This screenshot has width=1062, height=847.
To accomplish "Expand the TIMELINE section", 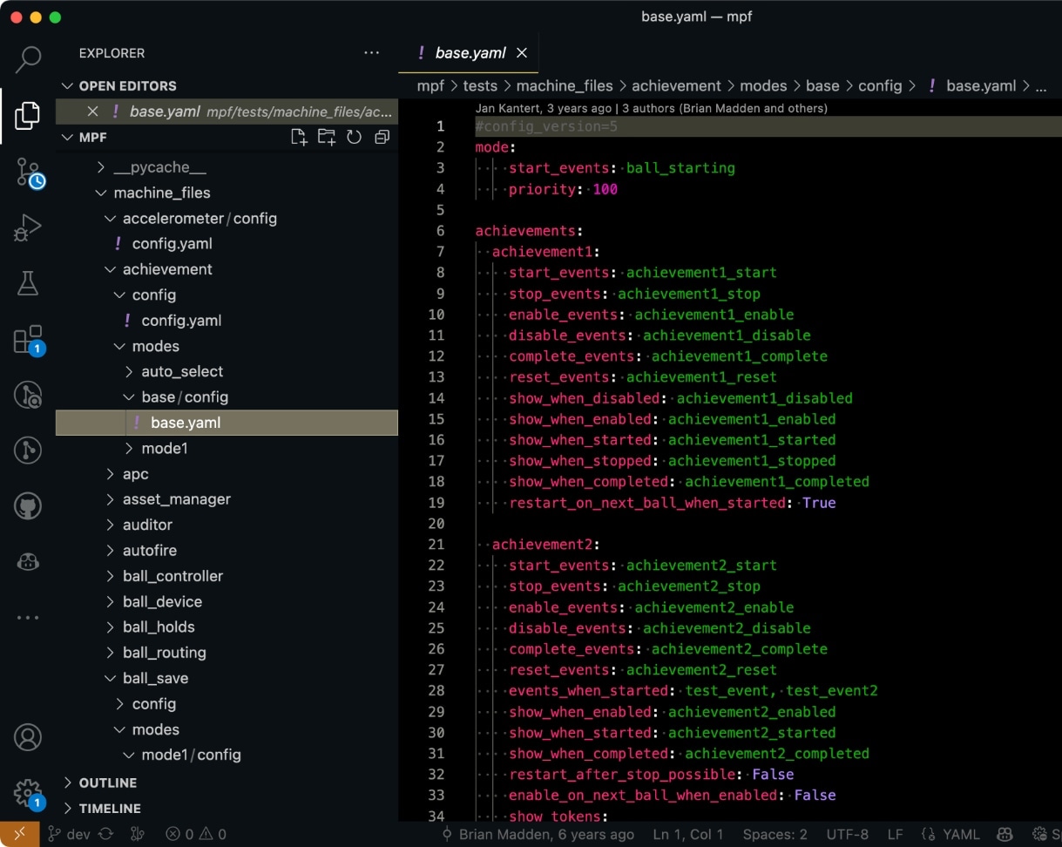I will coord(109,808).
